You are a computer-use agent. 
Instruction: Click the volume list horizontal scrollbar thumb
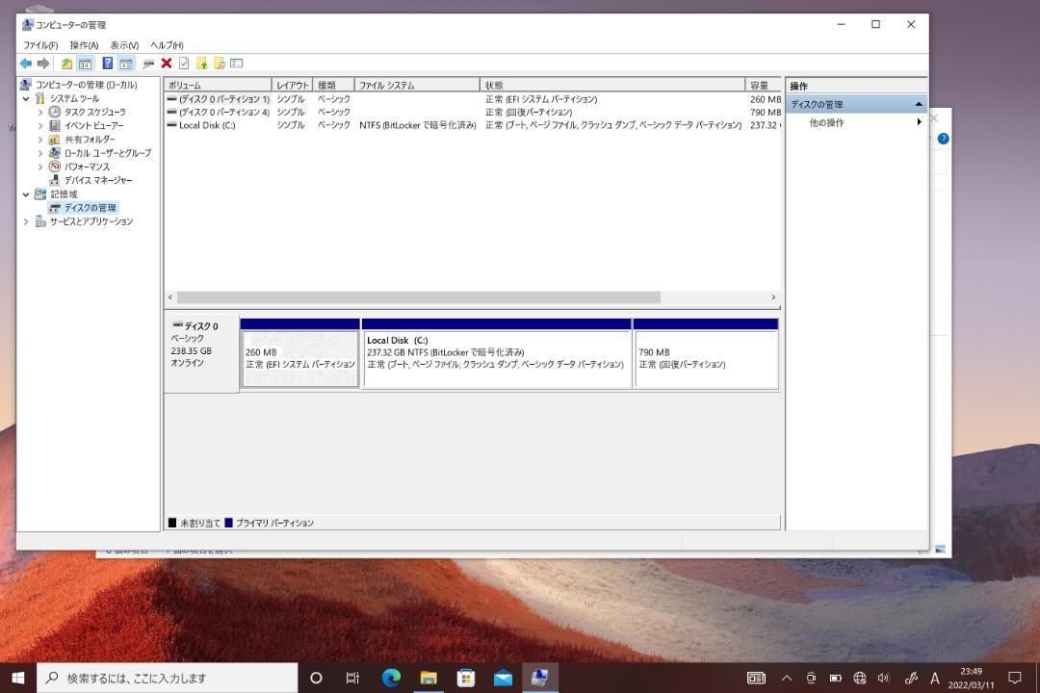419,297
